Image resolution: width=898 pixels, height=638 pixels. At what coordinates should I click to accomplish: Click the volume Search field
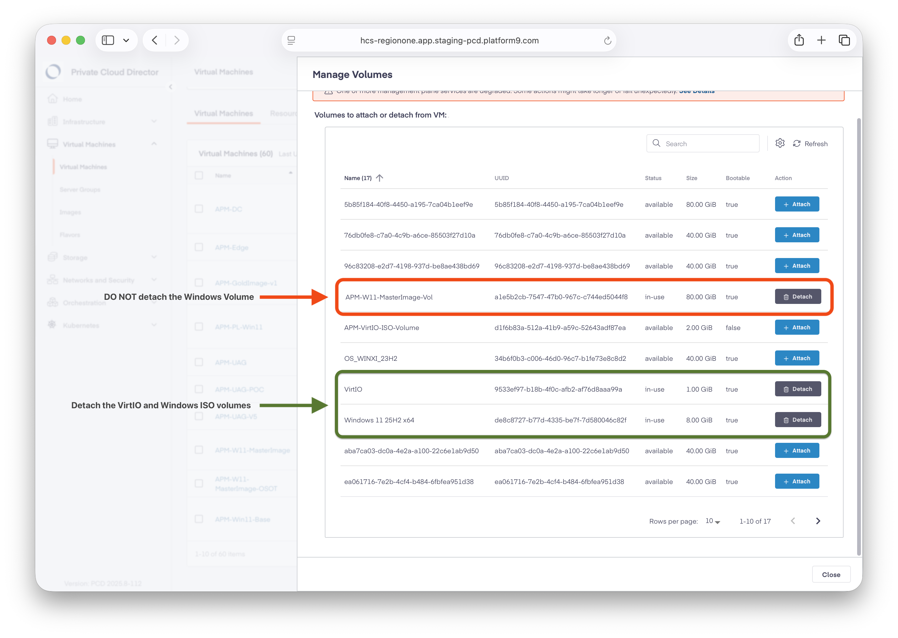(703, 143)
